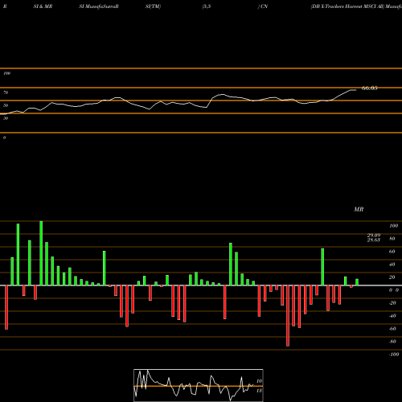
Task: Click the 29.09 value in the MR panel
Action: (x=374, y=236)
